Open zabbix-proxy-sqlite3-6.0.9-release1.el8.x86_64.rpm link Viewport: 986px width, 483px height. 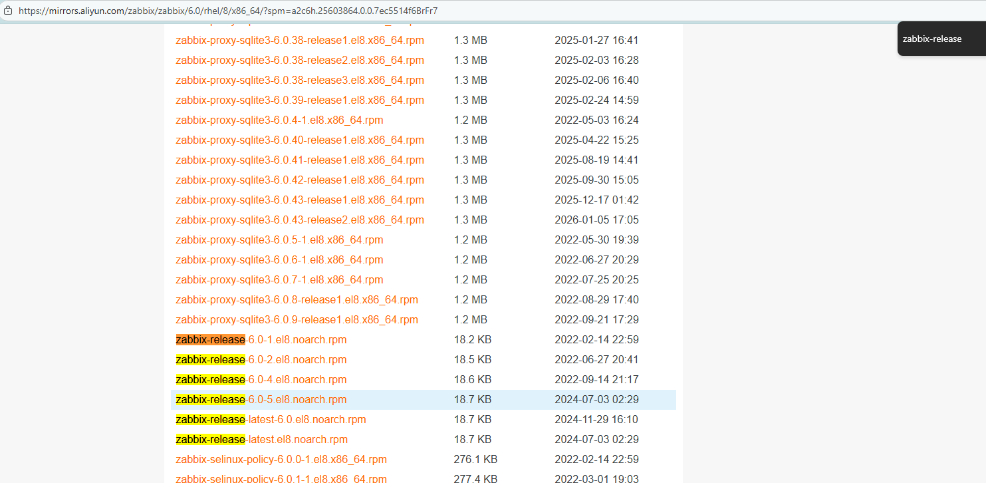click(297, 320)
